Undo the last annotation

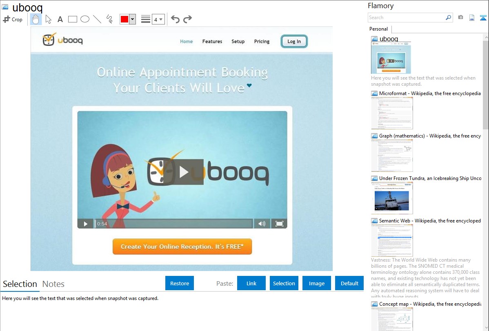pyautogui.click(x=175, y=19)
